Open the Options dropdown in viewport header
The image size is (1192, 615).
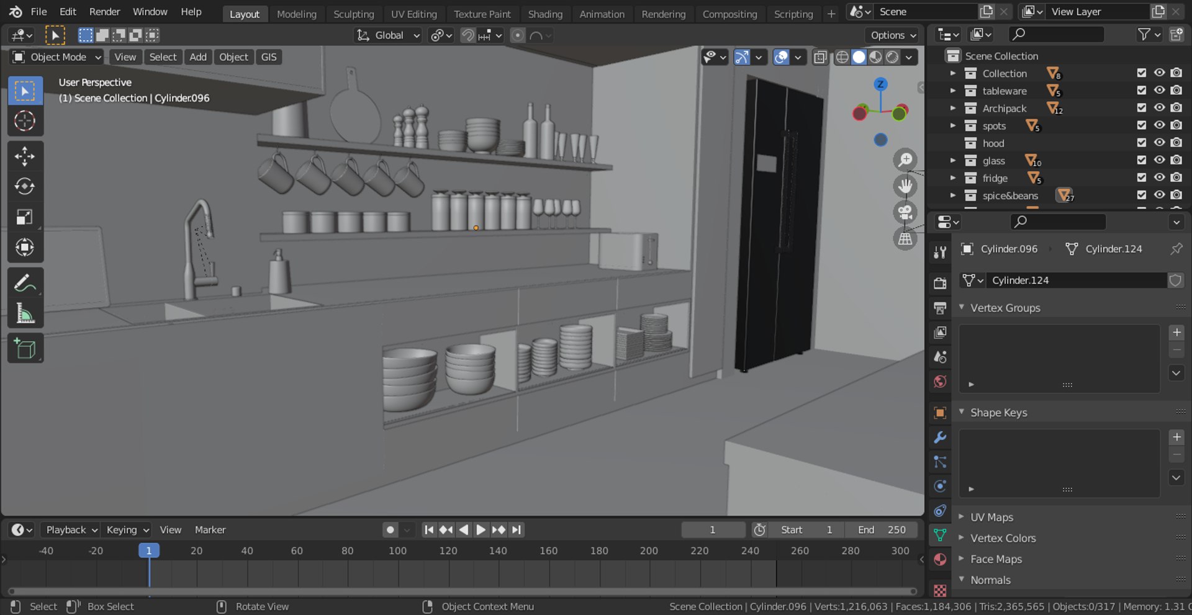tap(893, 35)
